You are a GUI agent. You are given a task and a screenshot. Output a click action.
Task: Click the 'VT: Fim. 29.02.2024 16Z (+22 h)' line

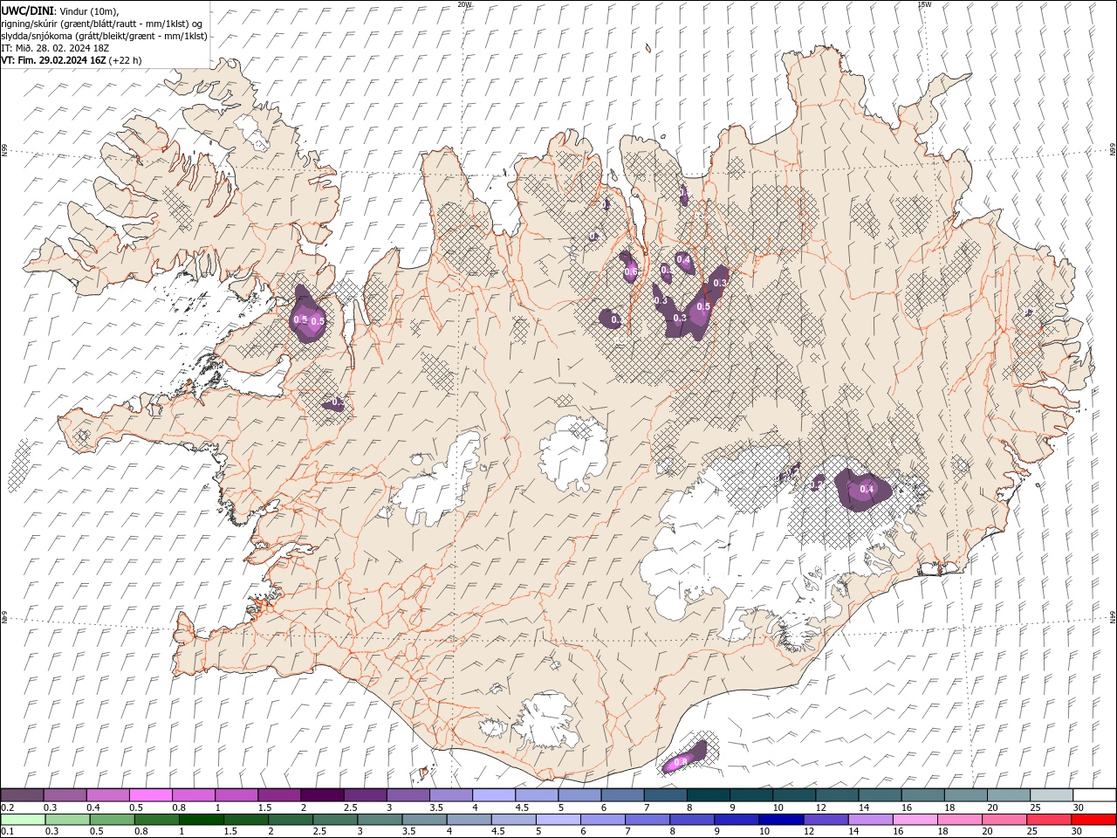72,60
